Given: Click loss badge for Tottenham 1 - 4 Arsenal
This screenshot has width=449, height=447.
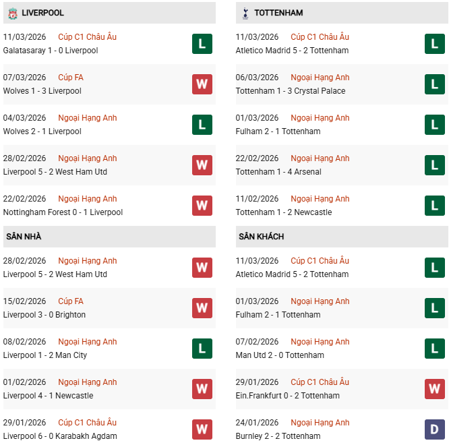Looking at the screenshot, I should coord(434,165).
